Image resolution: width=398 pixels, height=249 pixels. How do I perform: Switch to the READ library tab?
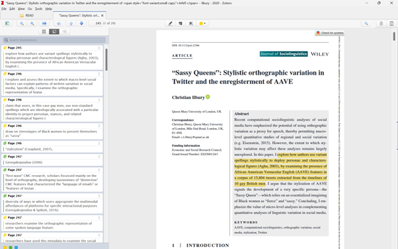coord(26,15)
